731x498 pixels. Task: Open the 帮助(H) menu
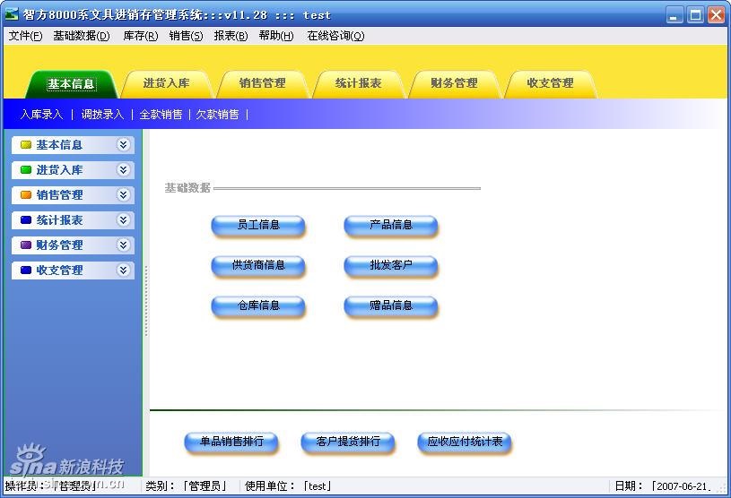point(276,36)
